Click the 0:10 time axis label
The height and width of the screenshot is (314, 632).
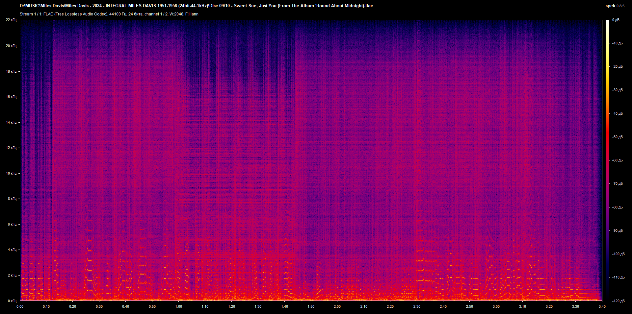point(46,306)
